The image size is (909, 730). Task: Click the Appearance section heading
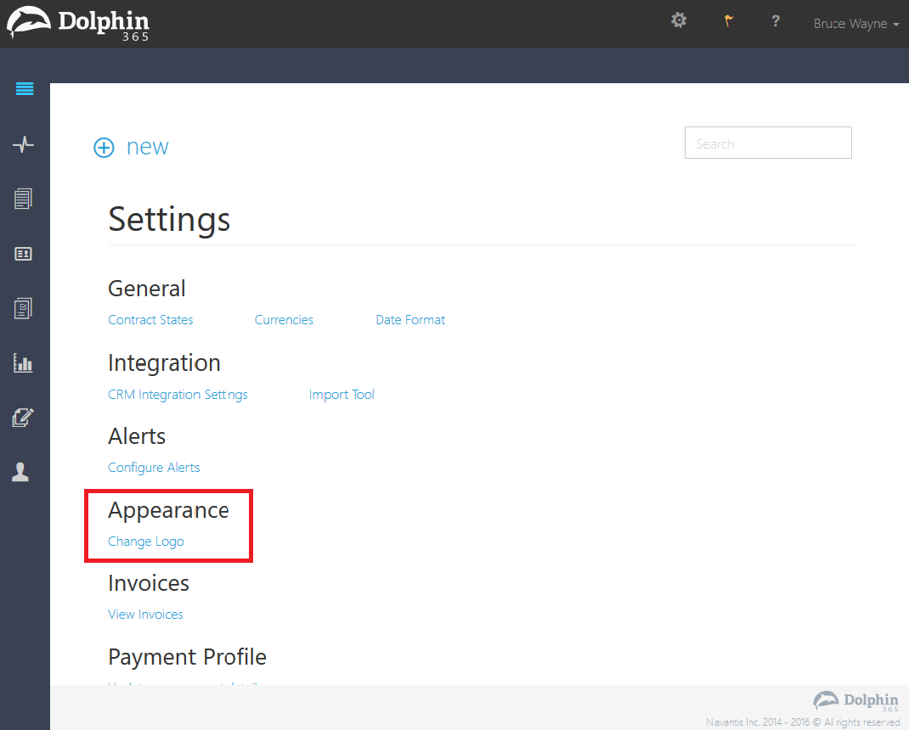click(x=169, y=510)
